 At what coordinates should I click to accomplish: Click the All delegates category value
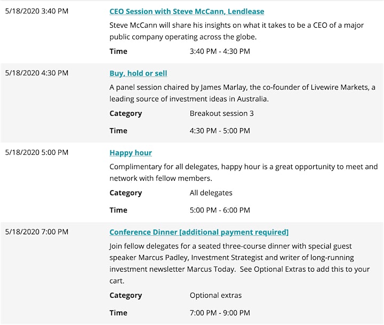(211, 193)
